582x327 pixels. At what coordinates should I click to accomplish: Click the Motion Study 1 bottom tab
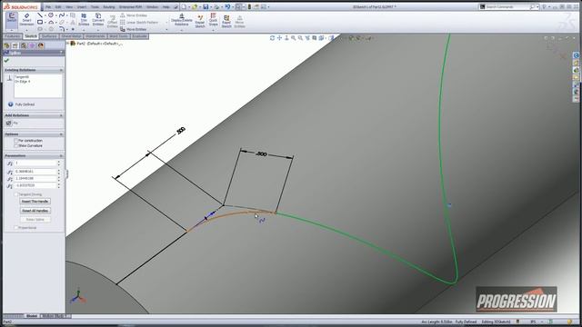coord(55,316)
